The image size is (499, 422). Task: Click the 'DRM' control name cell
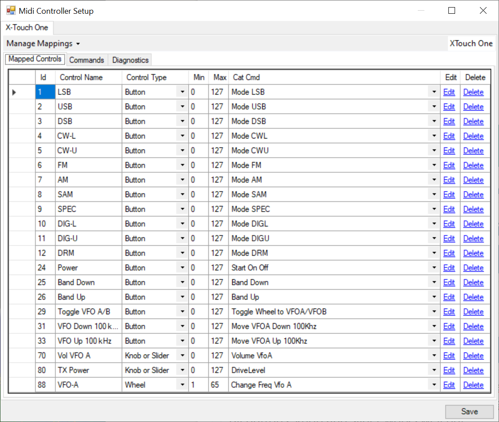(x=88, y=253)
